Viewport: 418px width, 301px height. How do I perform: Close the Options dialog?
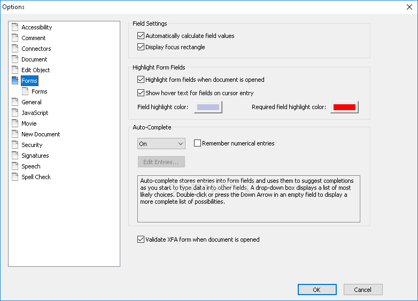click(x=409, y=7)
